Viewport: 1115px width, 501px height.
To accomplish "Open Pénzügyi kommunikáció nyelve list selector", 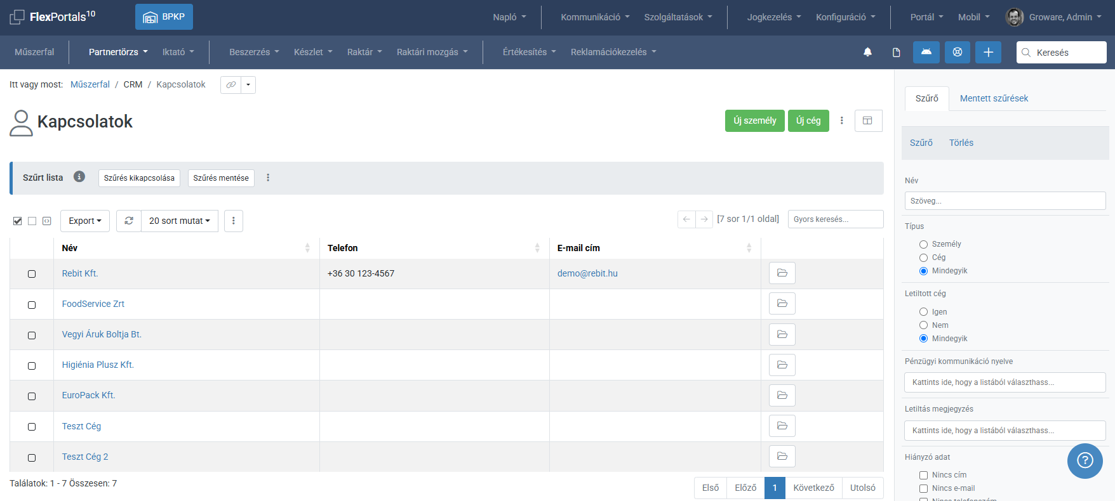I will [x=1005, y=382].
